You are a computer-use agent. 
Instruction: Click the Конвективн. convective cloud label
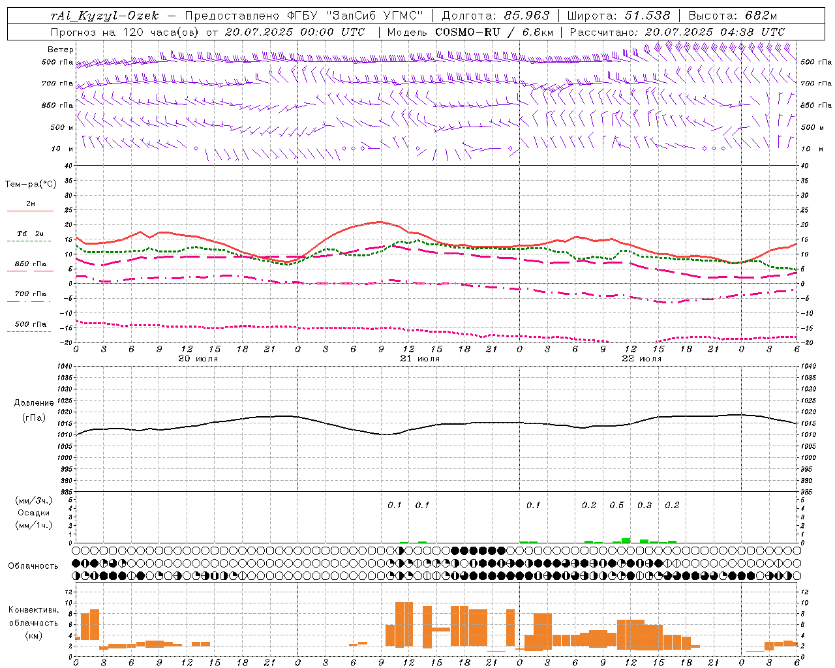(34, 610)
